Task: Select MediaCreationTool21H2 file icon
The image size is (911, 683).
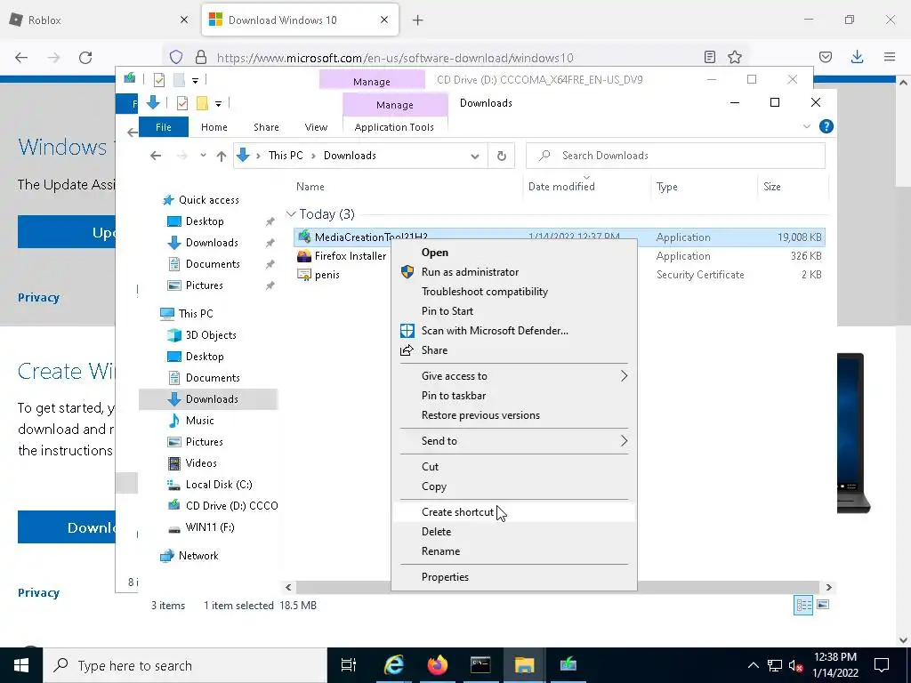Action: [x=304, y=237]
